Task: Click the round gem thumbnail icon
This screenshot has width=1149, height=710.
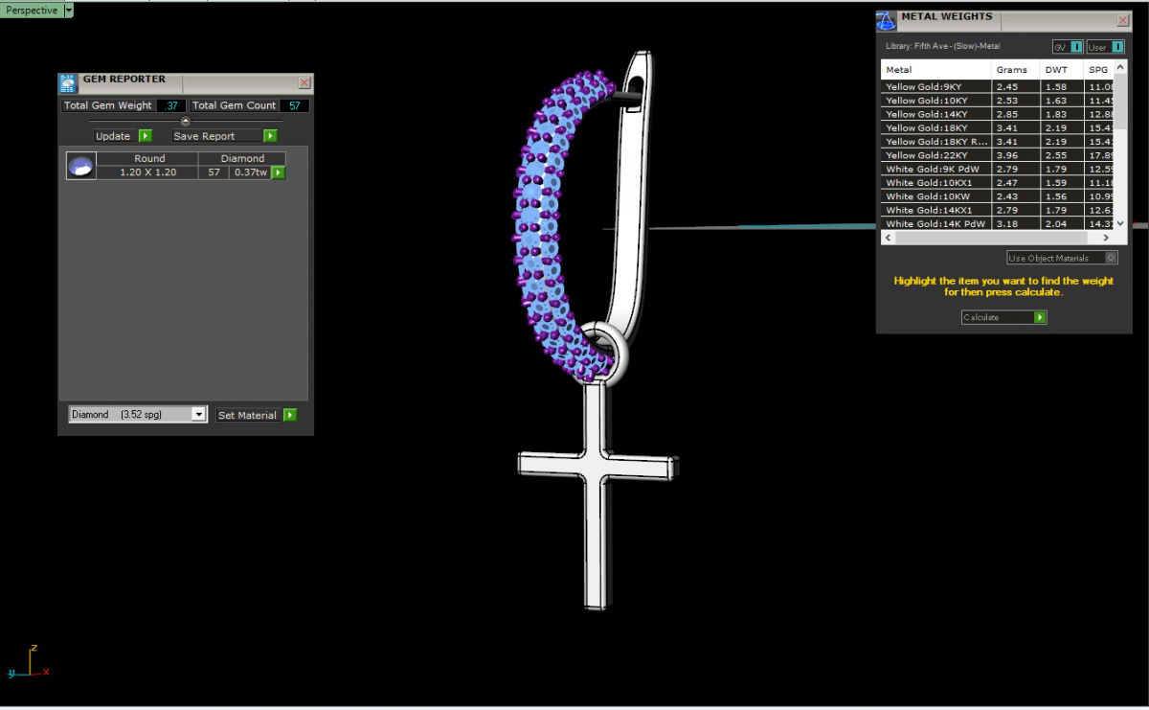Action: [79, 166]
